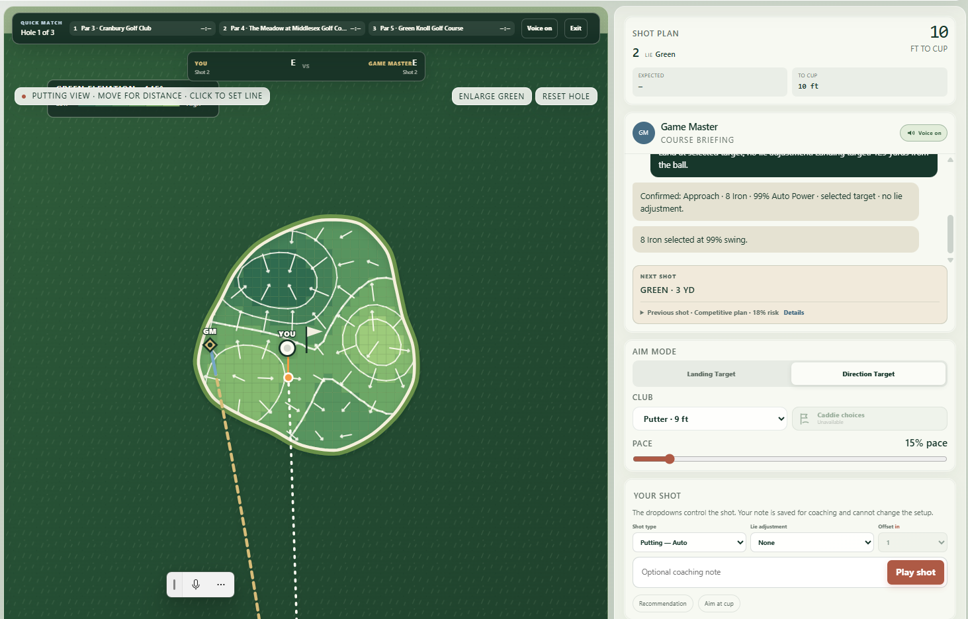Screen dimensions: 968x619
Task: Click the Reset Hole button
Action: tap(566, 97)
